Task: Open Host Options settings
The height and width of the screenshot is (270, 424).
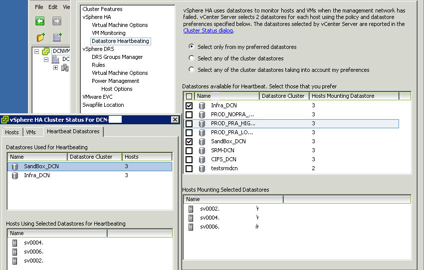Action: 117,89
